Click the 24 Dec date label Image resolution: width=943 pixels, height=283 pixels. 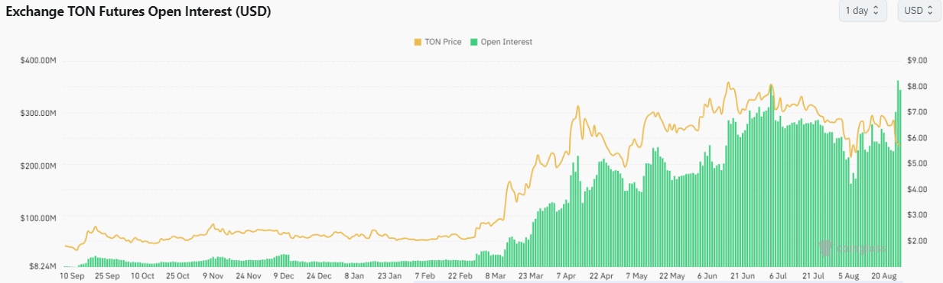click(x=319, y=276)
